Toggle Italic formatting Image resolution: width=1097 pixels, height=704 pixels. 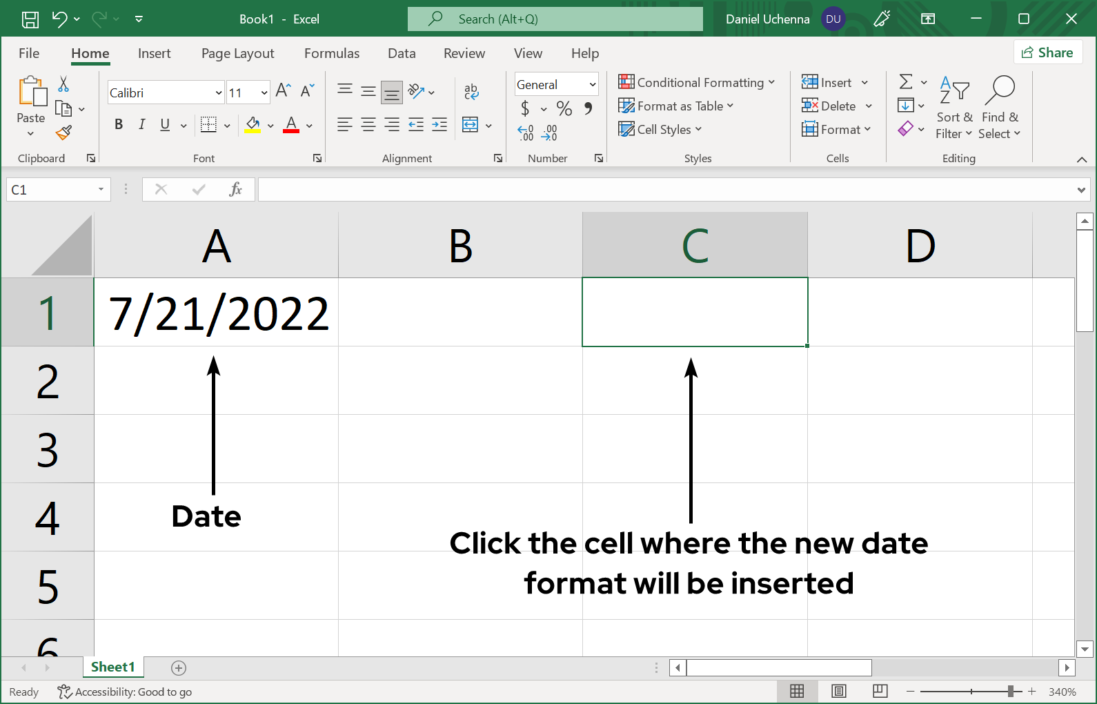pos(141,124)
